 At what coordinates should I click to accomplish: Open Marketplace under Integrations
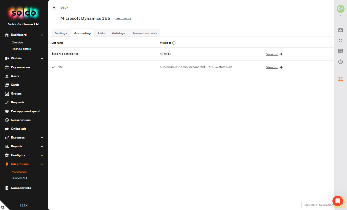pyautogui.click(x=19, y=172)
